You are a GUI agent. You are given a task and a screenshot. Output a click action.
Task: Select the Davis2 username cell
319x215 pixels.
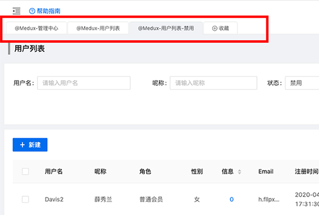[54, 199]
